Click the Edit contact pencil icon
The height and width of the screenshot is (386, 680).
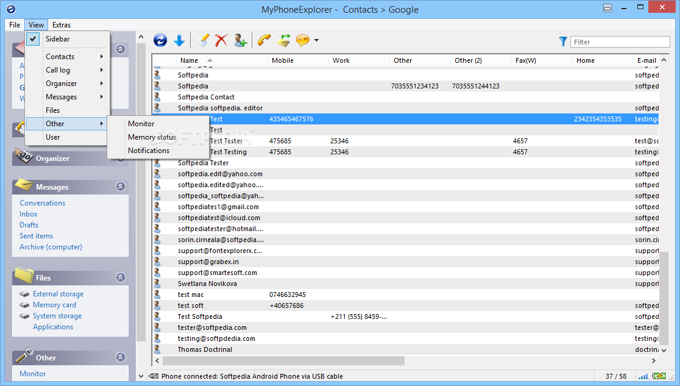tap(202, 40)
